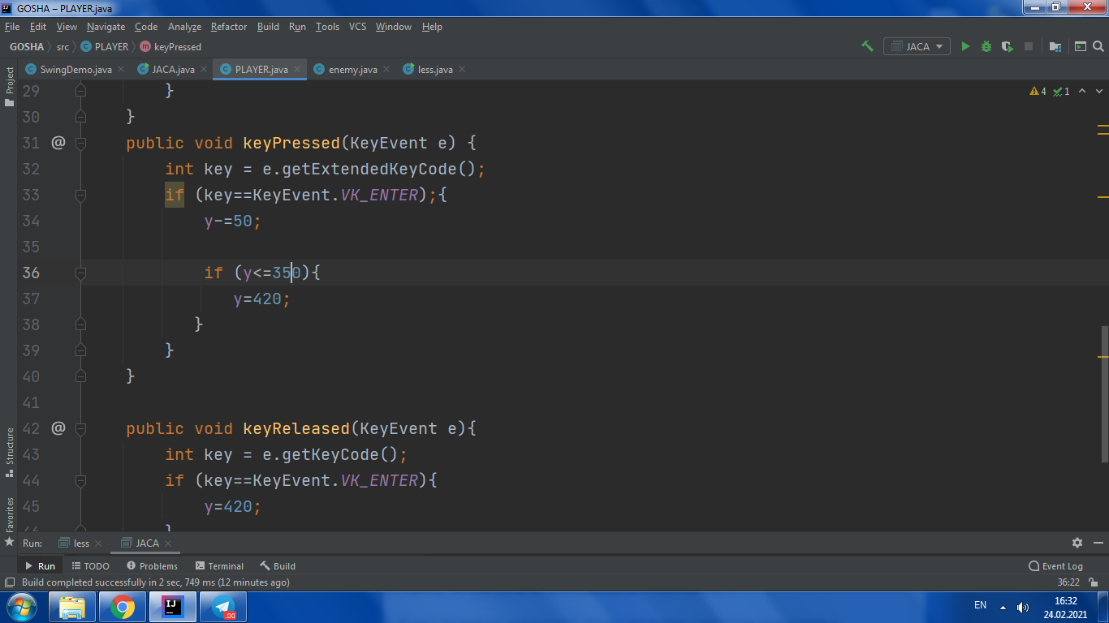Click the keyPressed breadcrumb
Viewport: 1109px width, 623px height.
tap(170, 47)
